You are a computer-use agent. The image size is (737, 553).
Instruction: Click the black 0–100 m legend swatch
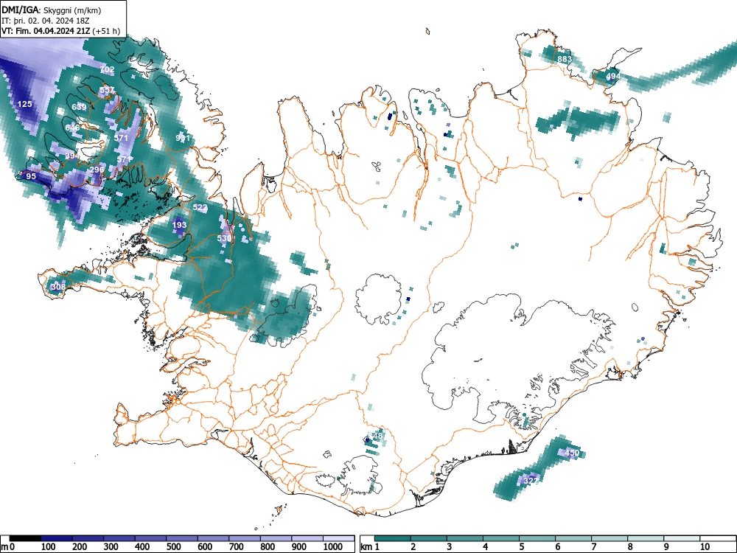pos(25,538)
